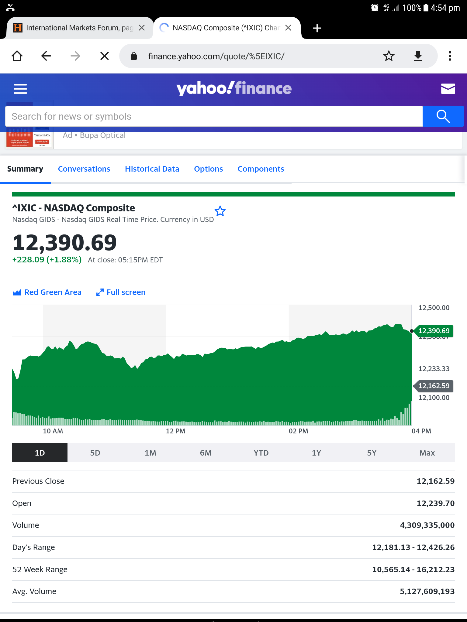Go to the browser home page
The width and height of the screenshot is (467, 622).
coord(17,56)
